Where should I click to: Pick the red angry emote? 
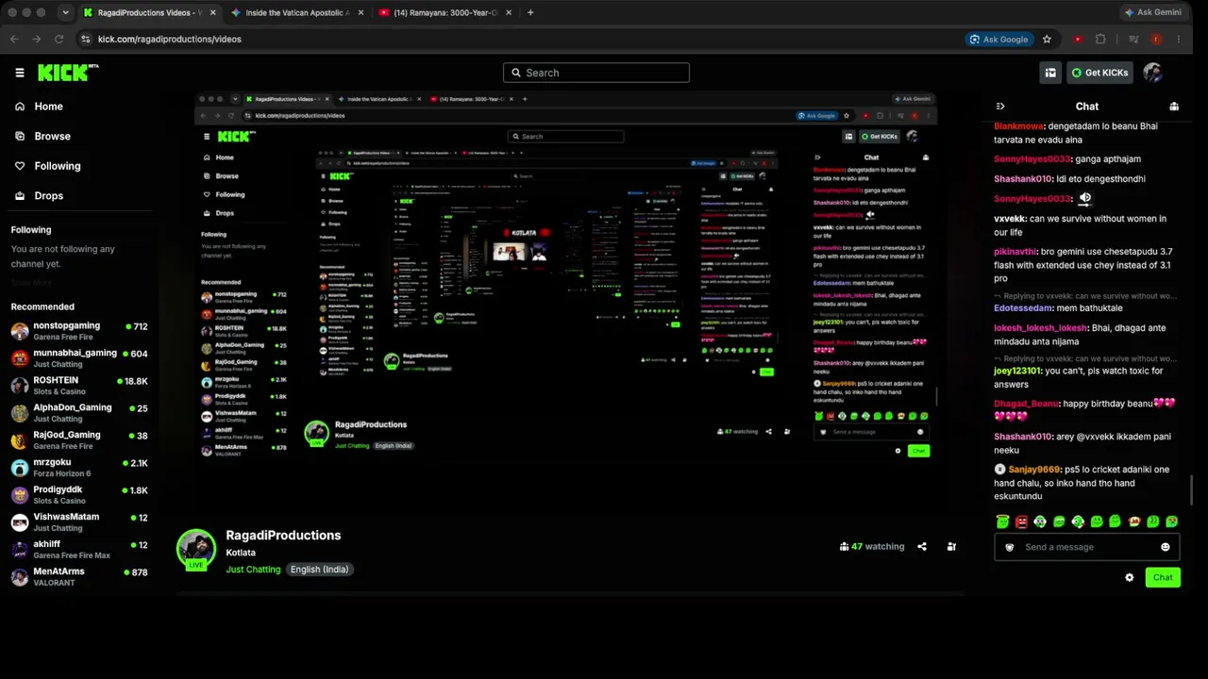coord(1021,522)
